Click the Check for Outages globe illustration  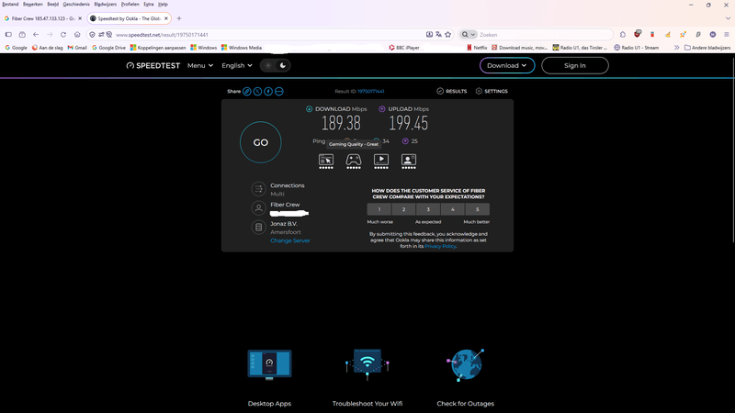pyautogui.click(x=465, y=364)
